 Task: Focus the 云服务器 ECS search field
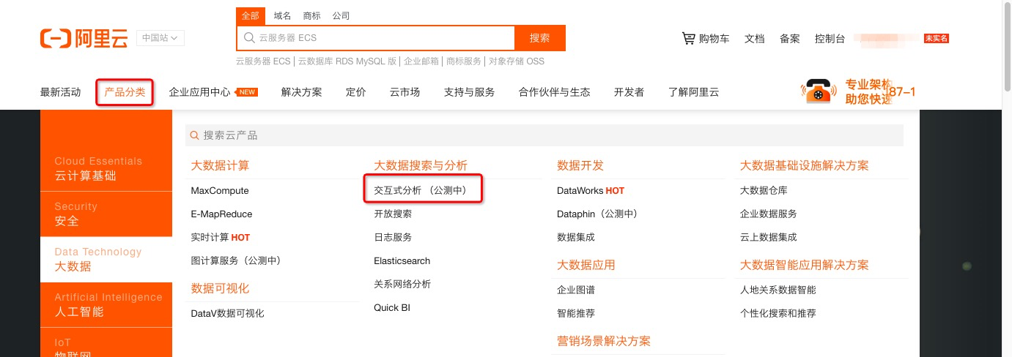(x=376, y=37)
